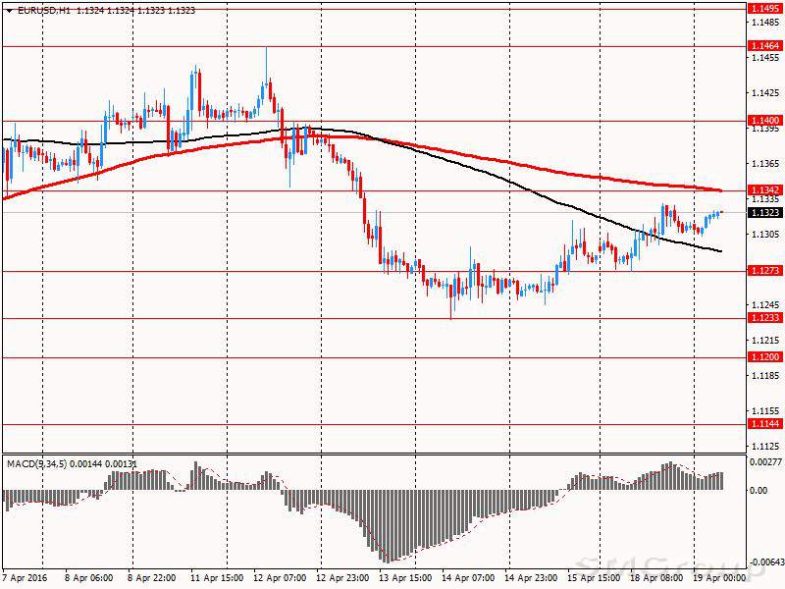The width and height of the screenshot is (785, 589).
Task: Click the EURUSD,H1 chart title text
Action: (x=37, y=9)
